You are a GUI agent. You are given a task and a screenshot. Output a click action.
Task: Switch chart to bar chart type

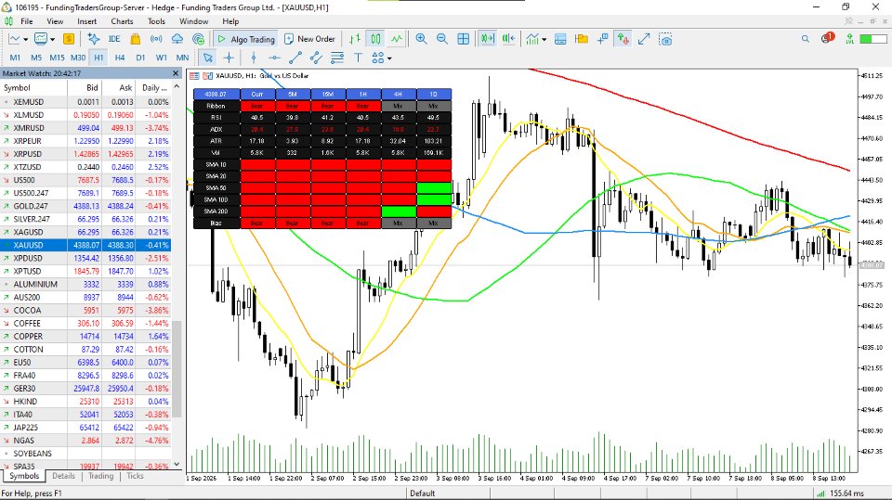point(355,39)
